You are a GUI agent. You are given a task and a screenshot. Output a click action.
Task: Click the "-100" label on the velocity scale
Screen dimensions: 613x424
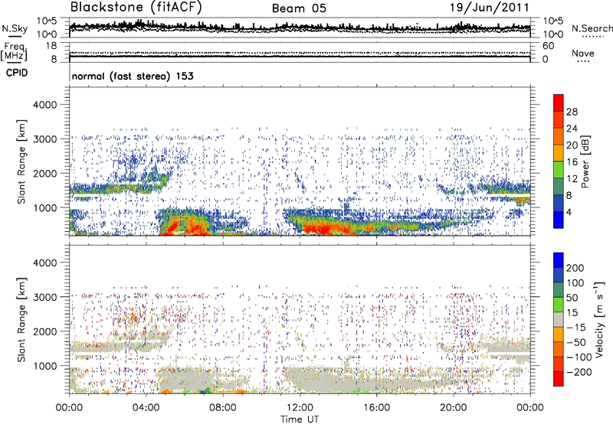pos(579,357)
